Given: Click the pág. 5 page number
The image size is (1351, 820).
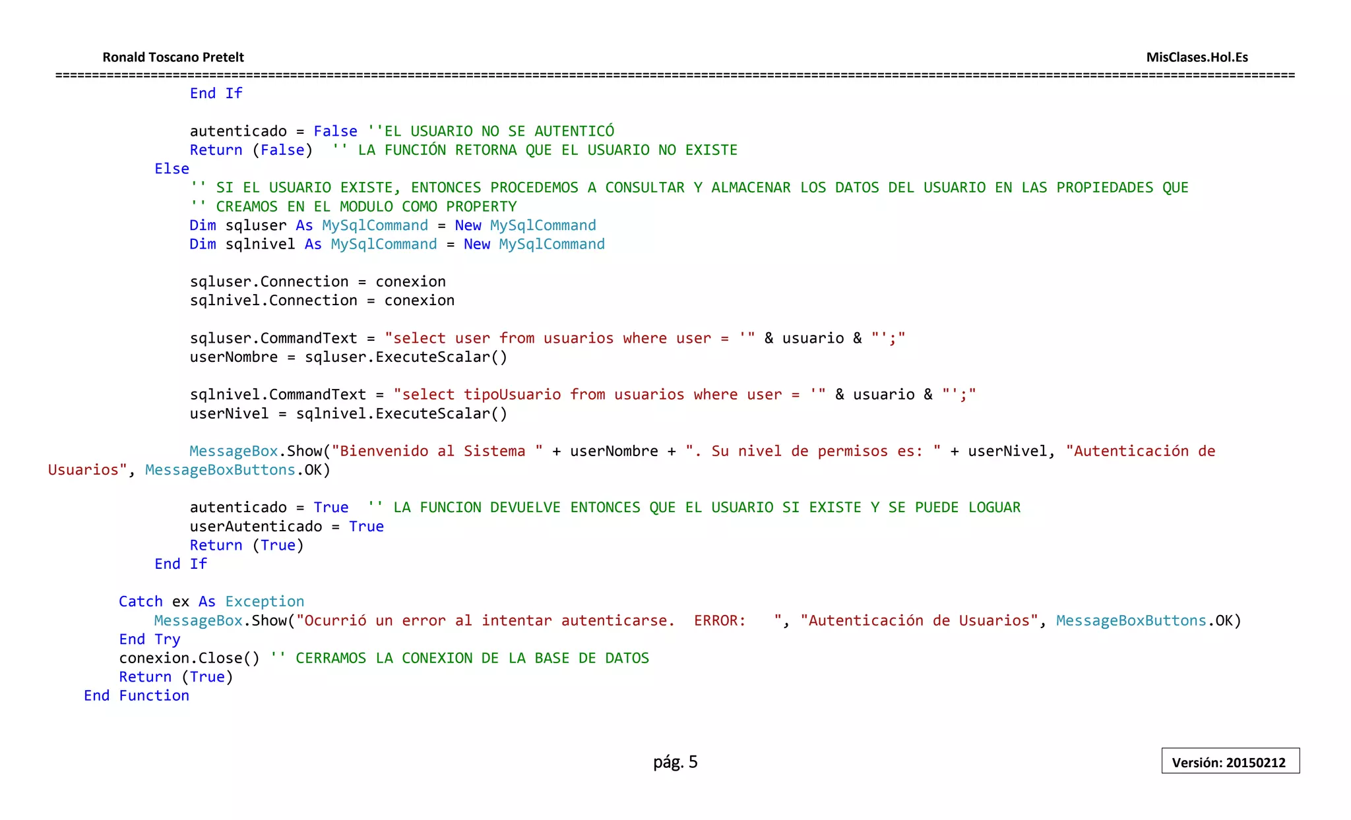Looking at the screenshot, I should pos(675,762).
